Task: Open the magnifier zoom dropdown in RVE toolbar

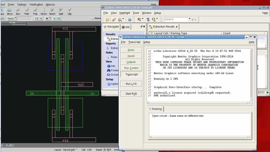Action: [121, 19]
